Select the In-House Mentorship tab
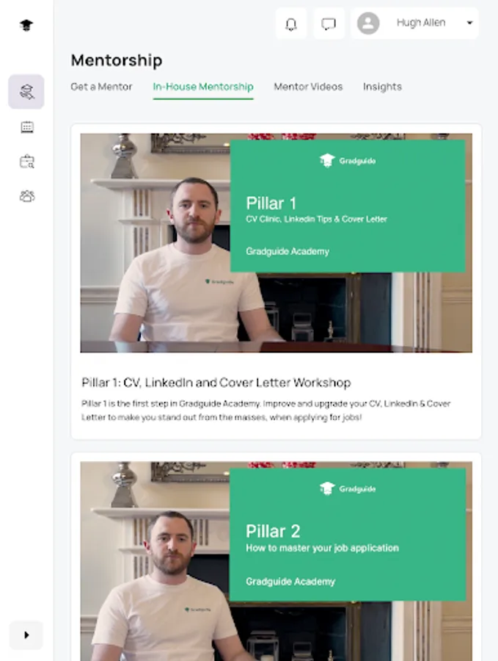 coord(203,87)
